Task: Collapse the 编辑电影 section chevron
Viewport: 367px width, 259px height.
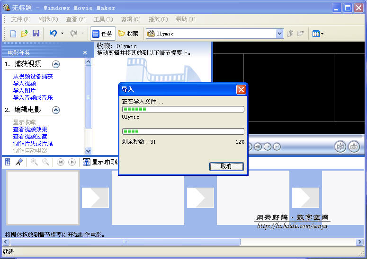Action: click(x=56, y=110)
